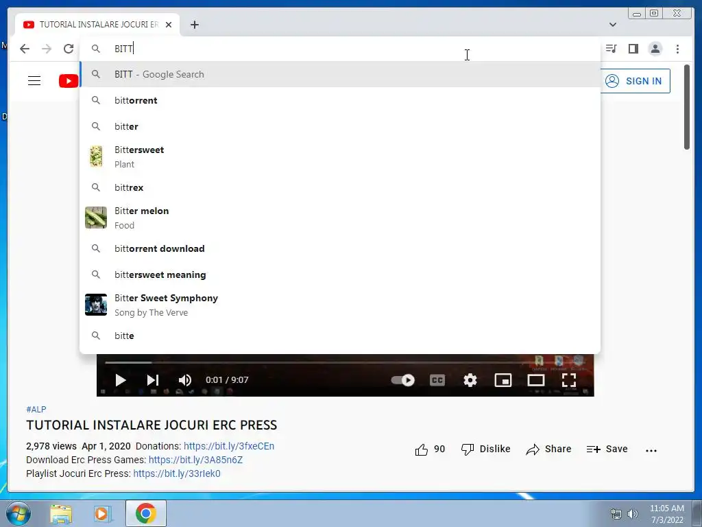Open the tab search chevron
The height and width of the screenshot is (527, 702).
click(613, 25)
